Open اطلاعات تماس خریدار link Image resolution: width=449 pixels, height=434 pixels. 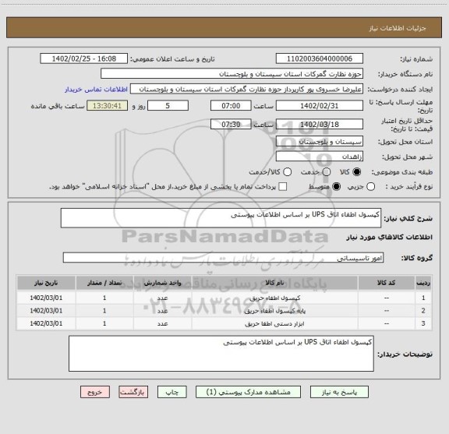point(96,90)
